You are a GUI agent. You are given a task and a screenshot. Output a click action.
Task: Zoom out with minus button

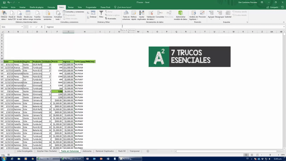pos(262,155)
